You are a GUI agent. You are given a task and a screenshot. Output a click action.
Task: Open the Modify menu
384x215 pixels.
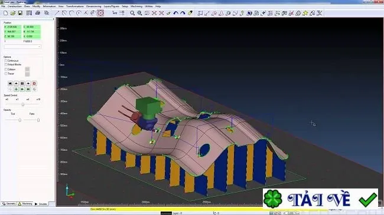(x=36, y=6)
